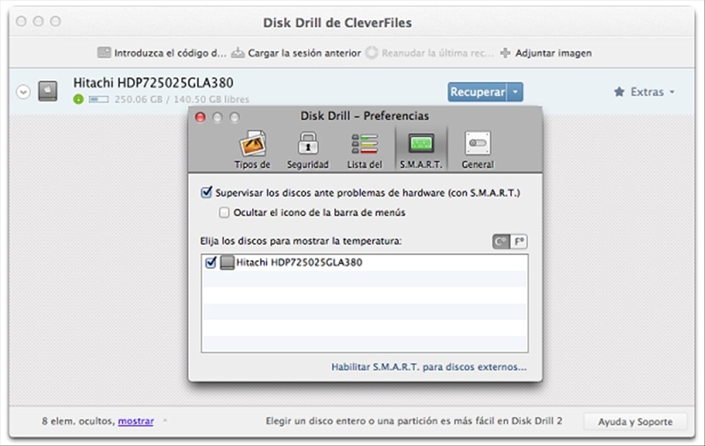Toggle Supervisar los discos S.M.A.R.T. checkbox
The width and height of the screenshot is (705, 446).
(x=206, y=192)
